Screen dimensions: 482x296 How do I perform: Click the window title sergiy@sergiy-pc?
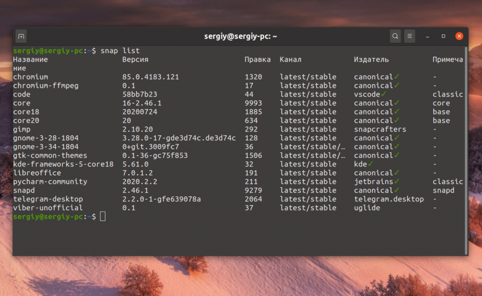(241, 36)
